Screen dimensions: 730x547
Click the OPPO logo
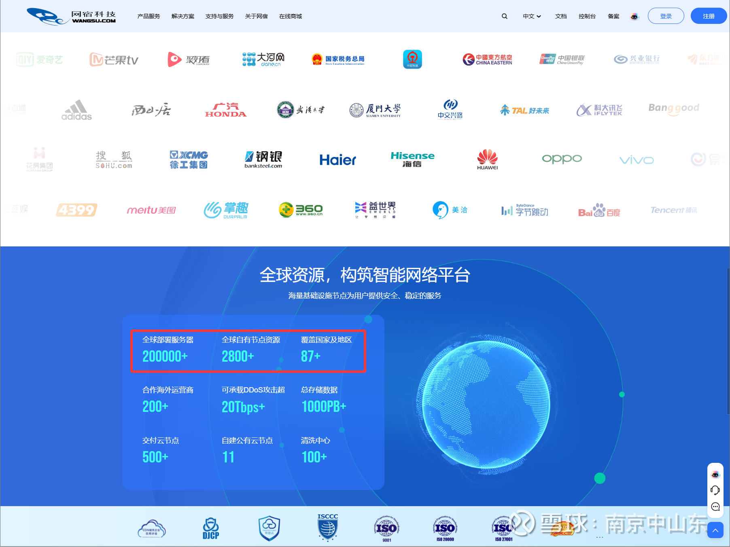(562, 159)
